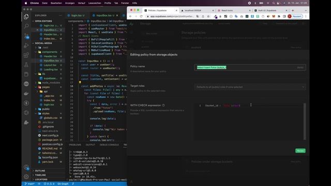Viewport: 331px width, 186px height.
Task: Click the lightbulb code action on line 17
Action: pyautogui.click(x=80, y=83)
